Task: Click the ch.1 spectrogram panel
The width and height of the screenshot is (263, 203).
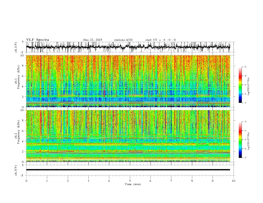Action: [x=128, y=81]
